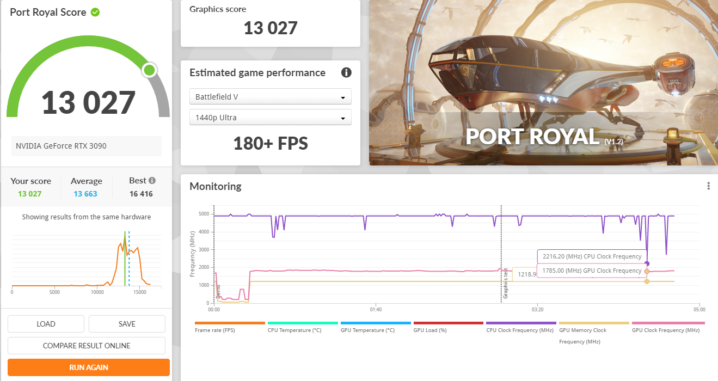Open the 1440p Ultra resolution dropdown

coord(271,118)
